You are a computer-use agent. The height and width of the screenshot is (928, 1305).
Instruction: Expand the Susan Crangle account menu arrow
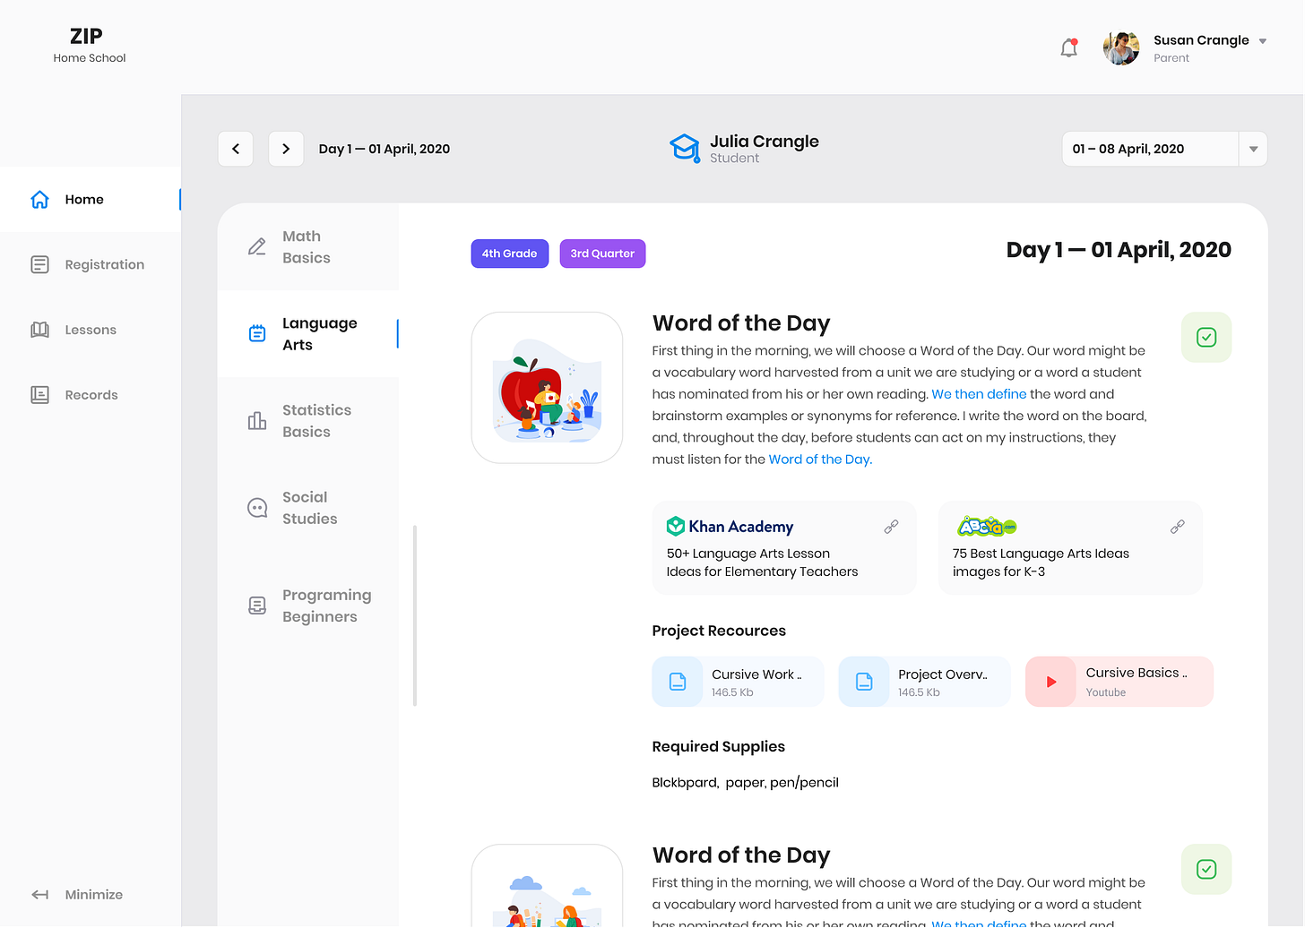point(1263,41)
